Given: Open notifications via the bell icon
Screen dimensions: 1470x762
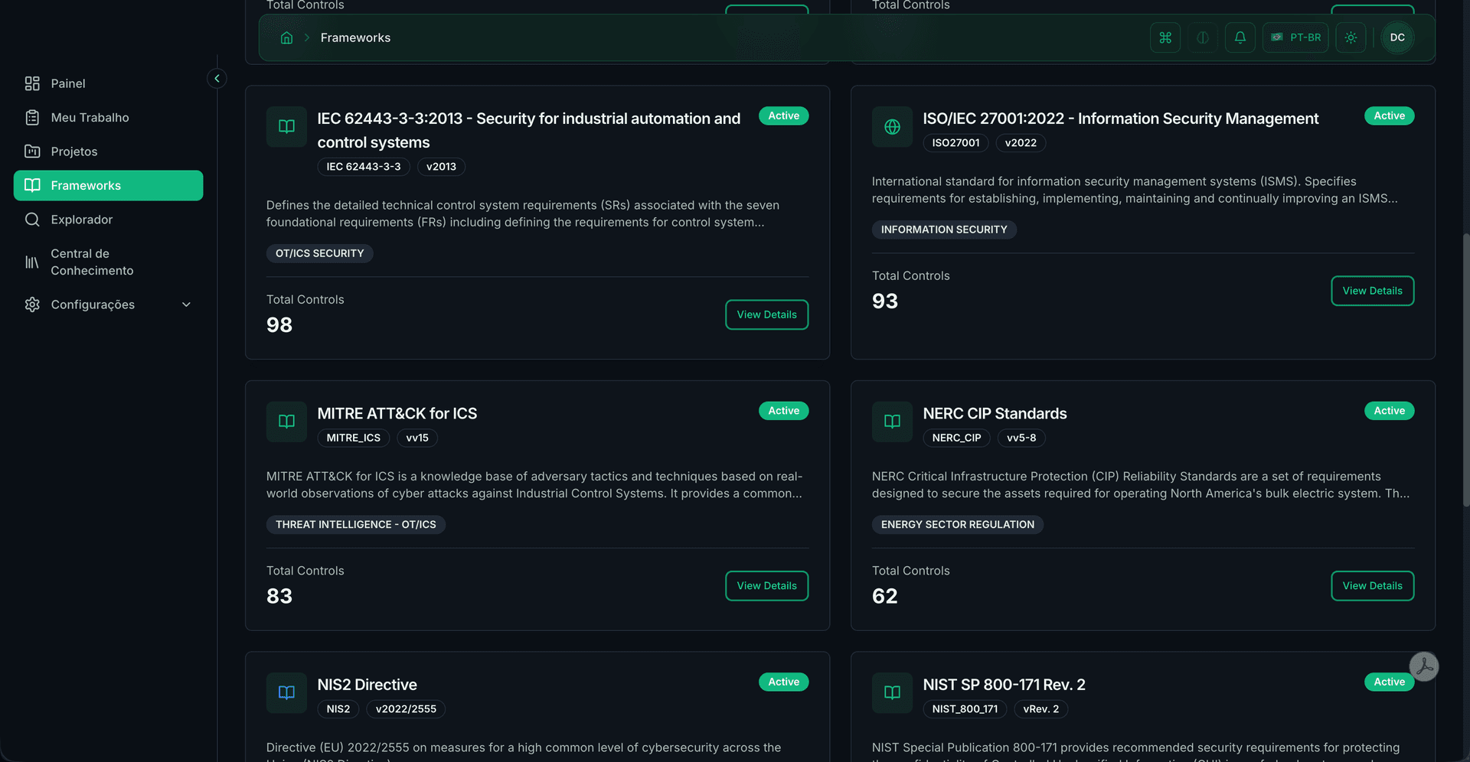Looking at the screenshot, I should click(1240, 37).
